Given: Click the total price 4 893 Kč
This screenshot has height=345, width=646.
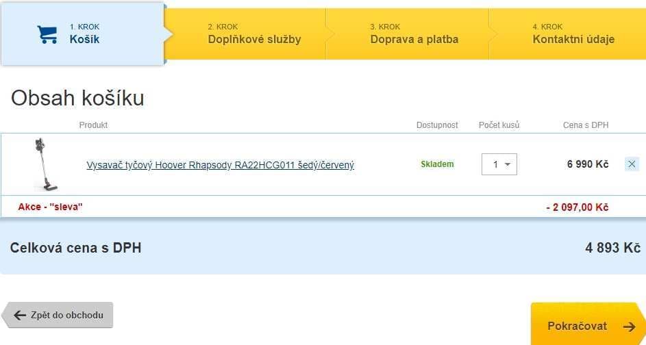Looking at the screenshot, I should click(612, 248).
